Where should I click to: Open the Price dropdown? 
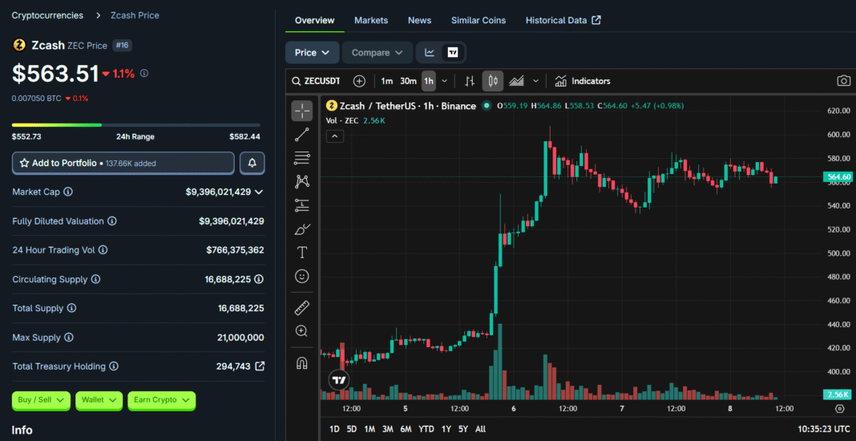[313, 52]
